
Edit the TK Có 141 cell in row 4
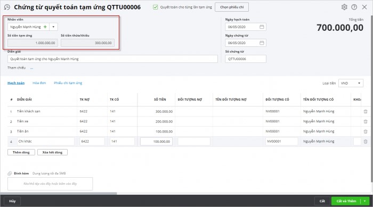coord(122,142)
